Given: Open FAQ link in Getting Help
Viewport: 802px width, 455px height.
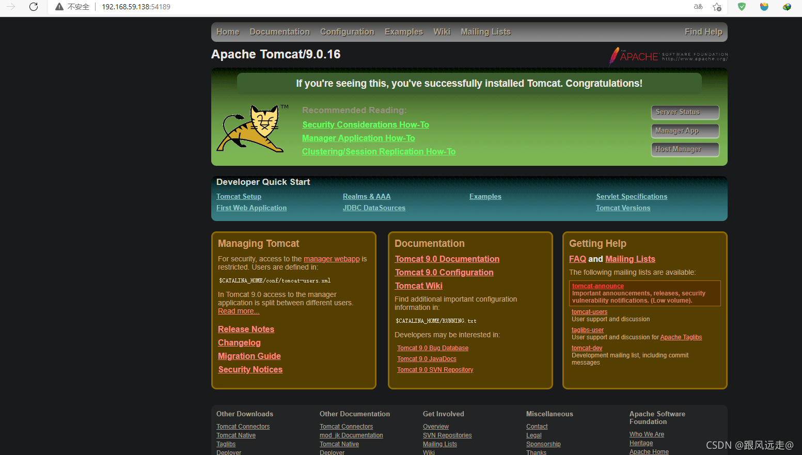Looking at the screenshot, I should point(577,259).
